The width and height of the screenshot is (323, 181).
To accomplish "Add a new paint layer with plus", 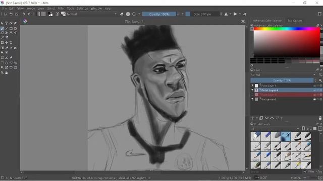I will [x=253, y=118].
